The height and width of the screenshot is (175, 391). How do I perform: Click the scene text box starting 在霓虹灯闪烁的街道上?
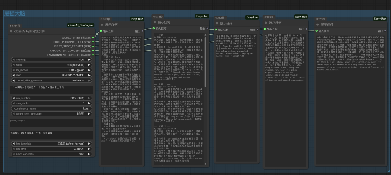51,135
